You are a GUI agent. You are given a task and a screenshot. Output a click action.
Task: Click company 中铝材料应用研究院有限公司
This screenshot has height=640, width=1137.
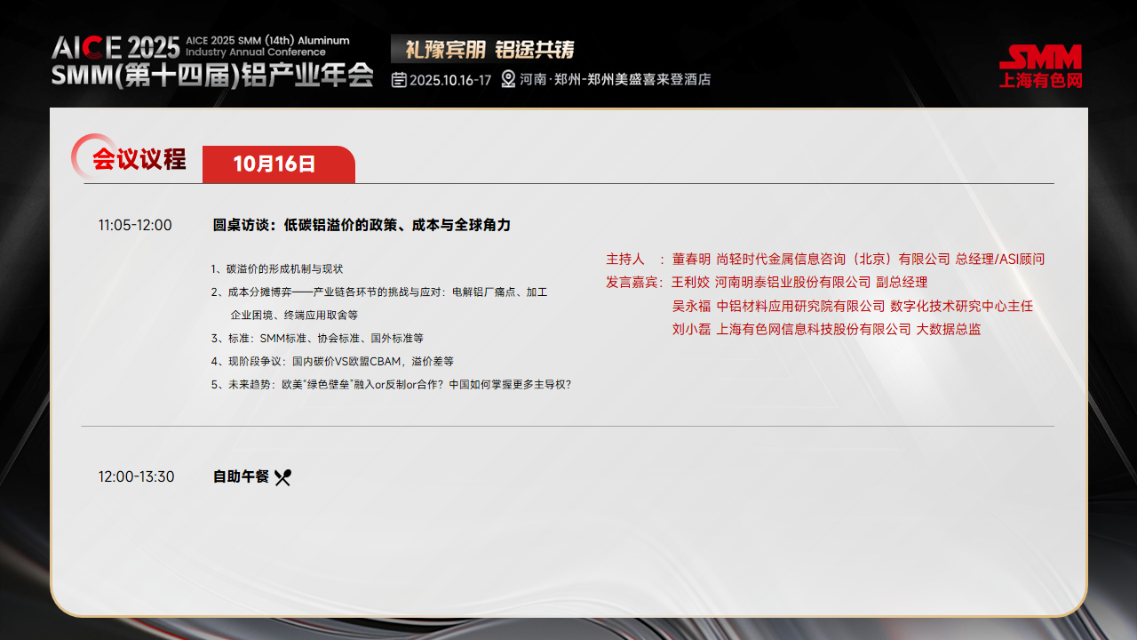click(x=800, y=307)
